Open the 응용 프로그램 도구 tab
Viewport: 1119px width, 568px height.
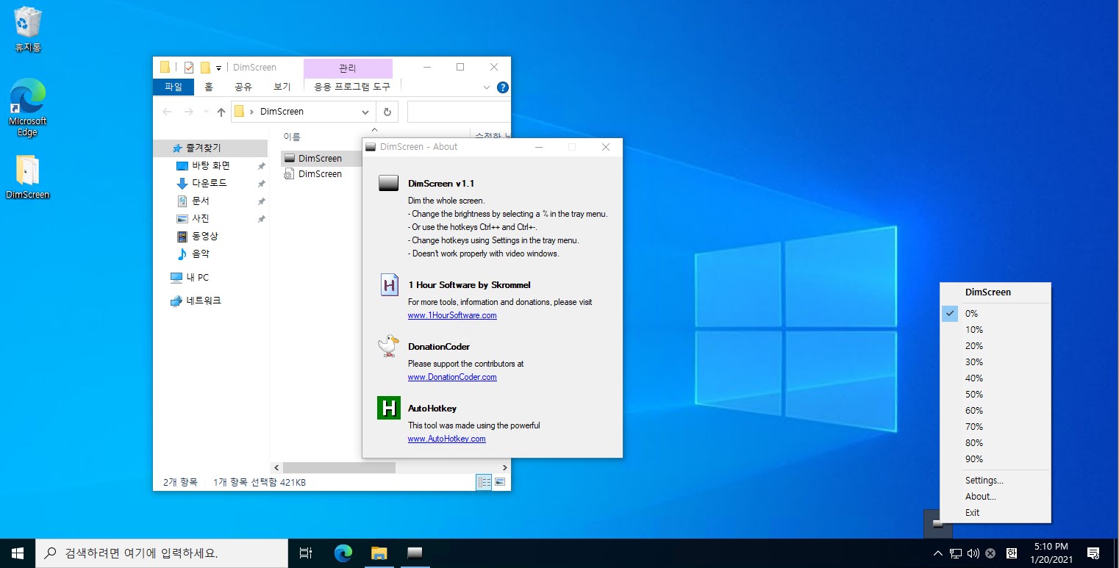coord(352,87)
